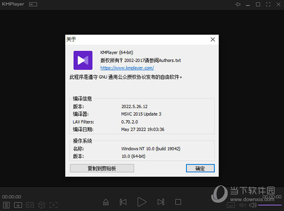Click the screen capture focus icon
The width and height of the screenshot is (284, 211).
pyautogui.click(x=53, y=205)
